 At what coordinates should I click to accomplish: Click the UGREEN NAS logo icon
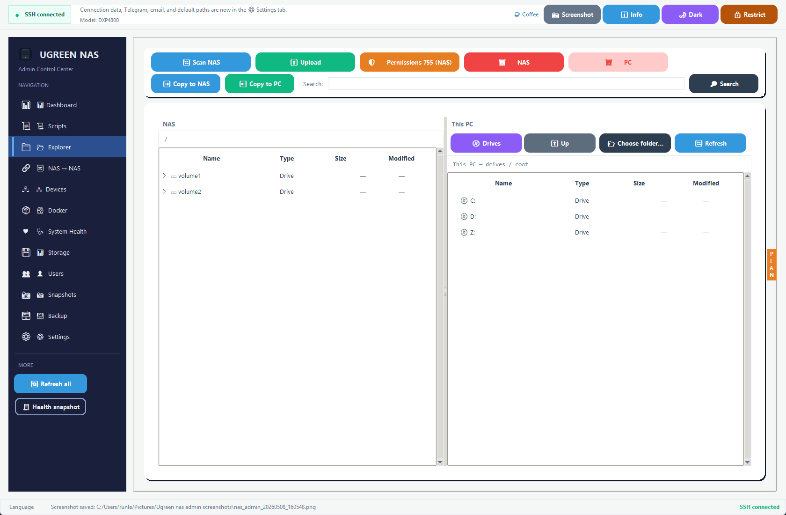click(x=26, y=54)
